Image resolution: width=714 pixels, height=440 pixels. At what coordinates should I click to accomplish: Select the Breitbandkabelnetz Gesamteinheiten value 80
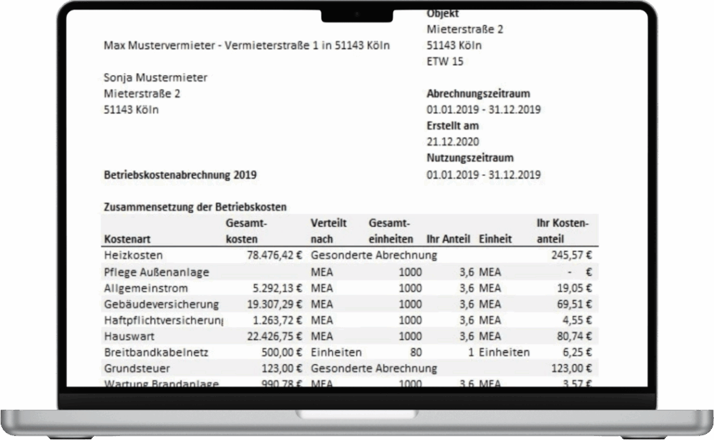point(415,352)
